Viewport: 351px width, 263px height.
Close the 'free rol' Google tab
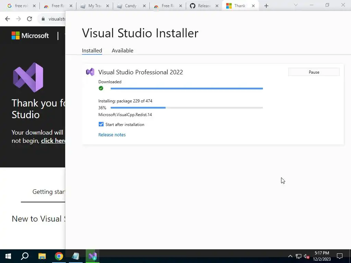(34, 6)
